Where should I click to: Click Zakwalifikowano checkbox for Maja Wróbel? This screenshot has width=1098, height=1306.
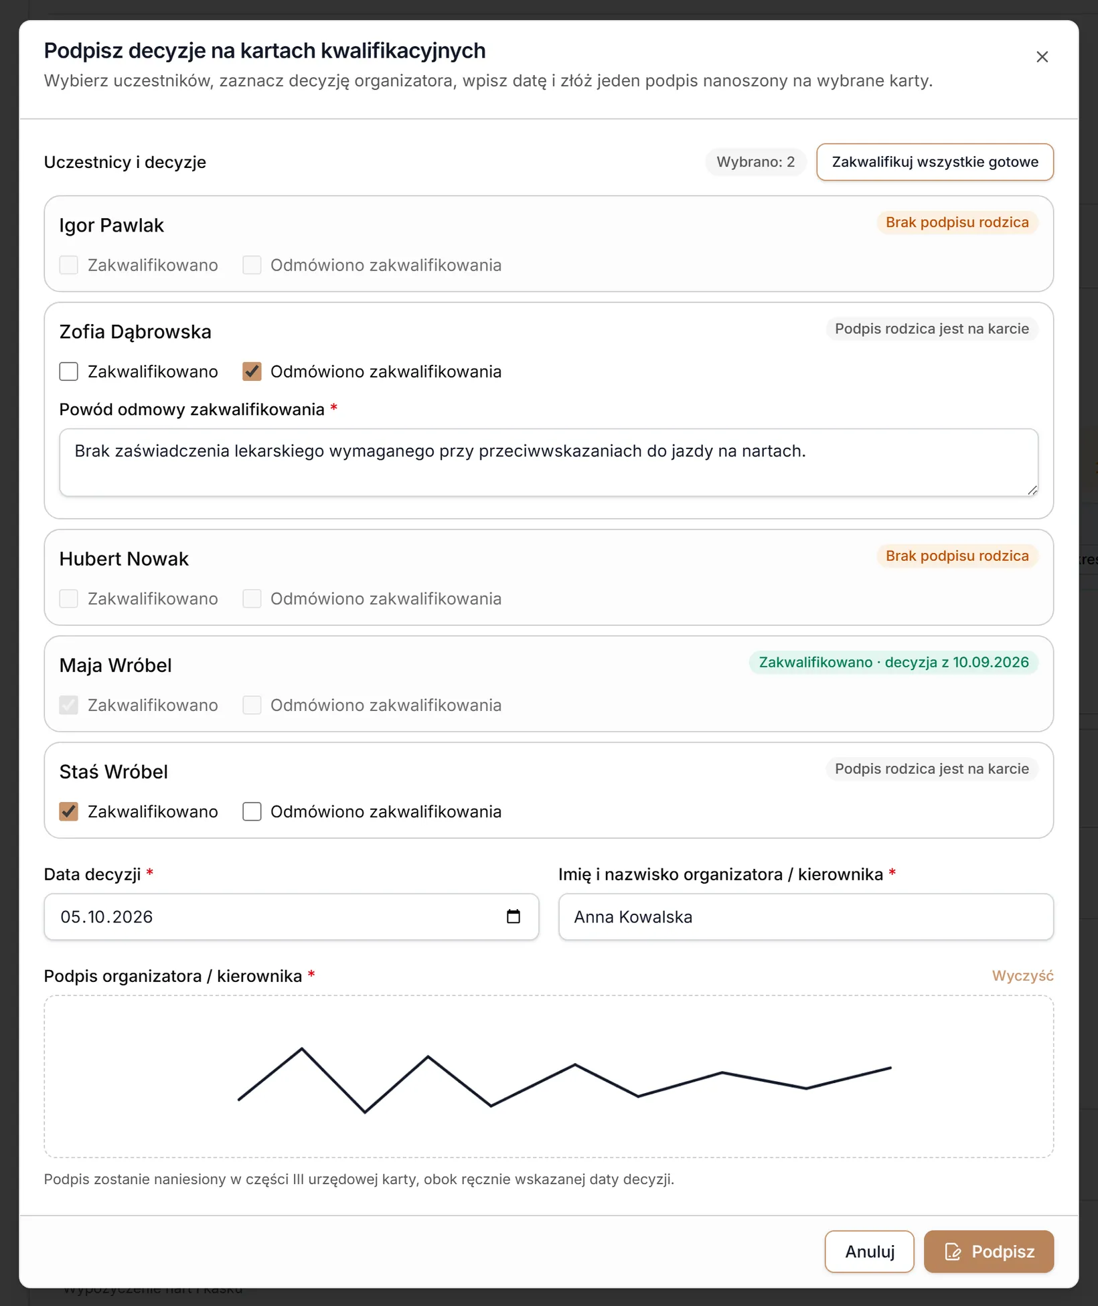tap(68, 705)
